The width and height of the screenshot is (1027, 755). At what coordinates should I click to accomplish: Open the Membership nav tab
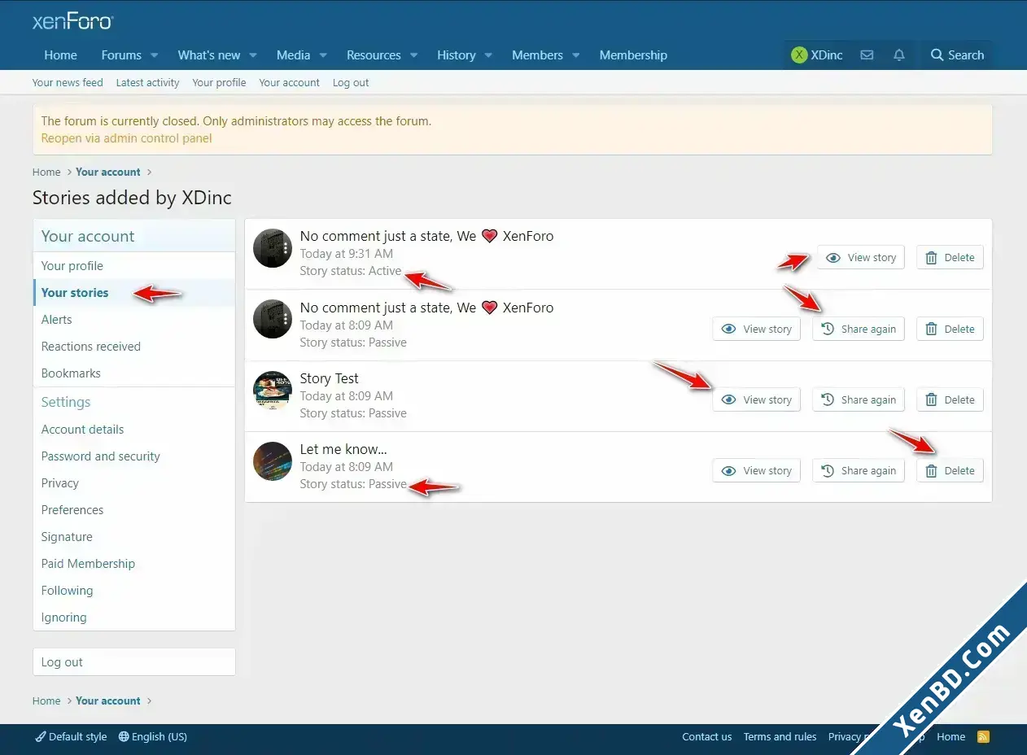(633, 55)
